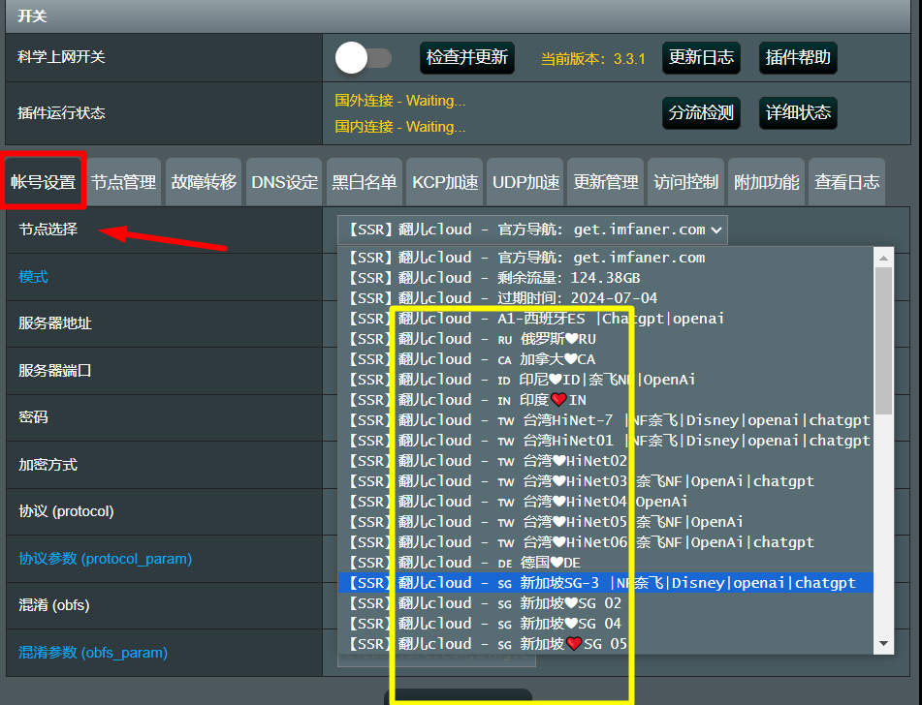The height and width of the screenshot is (705, 922).
Task: Open the 更新日志 button
Action: click(x=701, y=57)
